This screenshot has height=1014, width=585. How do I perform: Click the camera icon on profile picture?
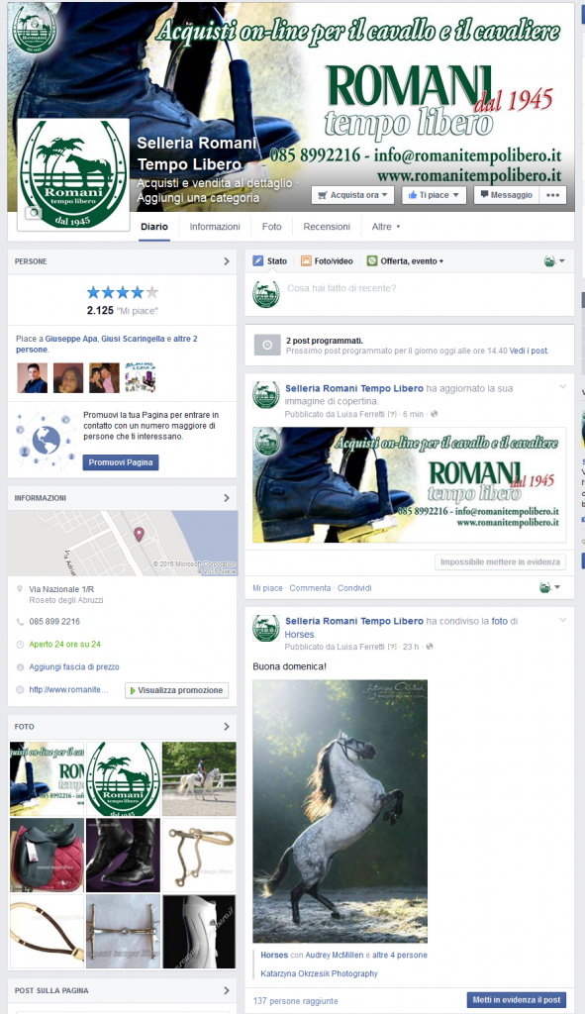33,214
